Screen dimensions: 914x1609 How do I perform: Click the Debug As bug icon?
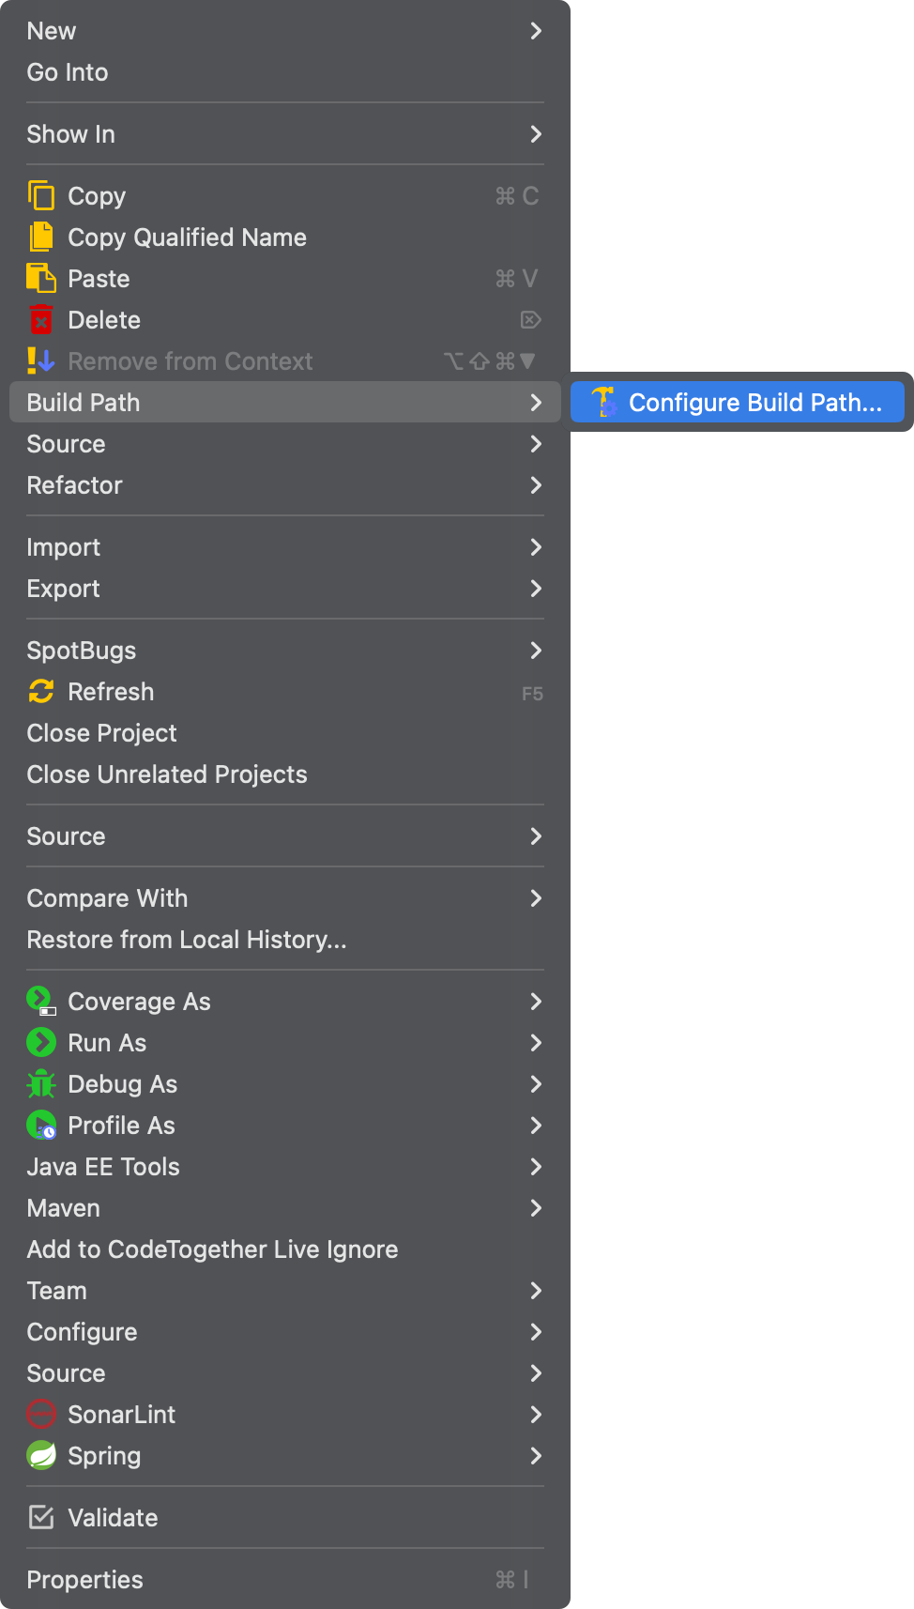click(40, 1084)
